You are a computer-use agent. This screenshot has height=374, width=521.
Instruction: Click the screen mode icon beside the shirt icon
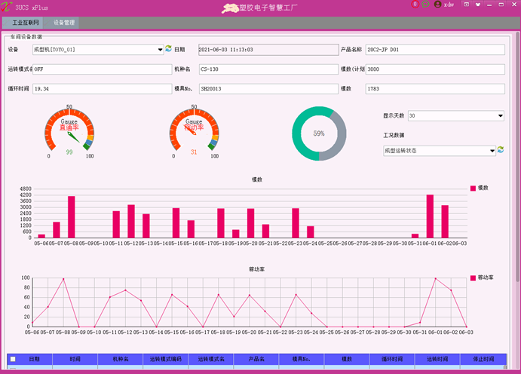coord(467,5)
